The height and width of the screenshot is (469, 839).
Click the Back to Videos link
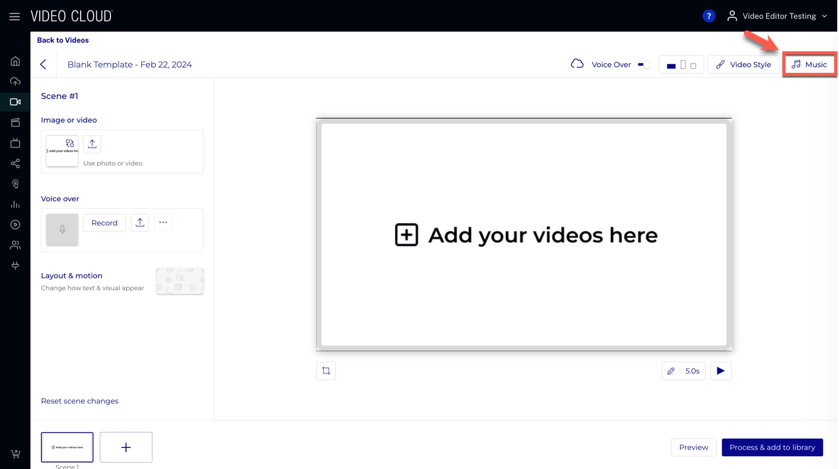coord(63,40)
